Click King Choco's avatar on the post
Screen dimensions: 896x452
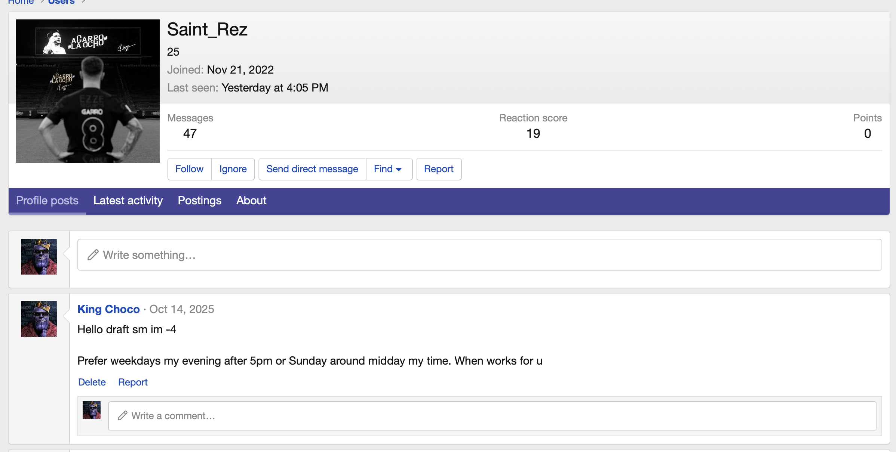tap(39, 319)
